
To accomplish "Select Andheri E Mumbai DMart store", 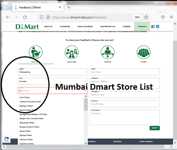I will click(30, 102).
